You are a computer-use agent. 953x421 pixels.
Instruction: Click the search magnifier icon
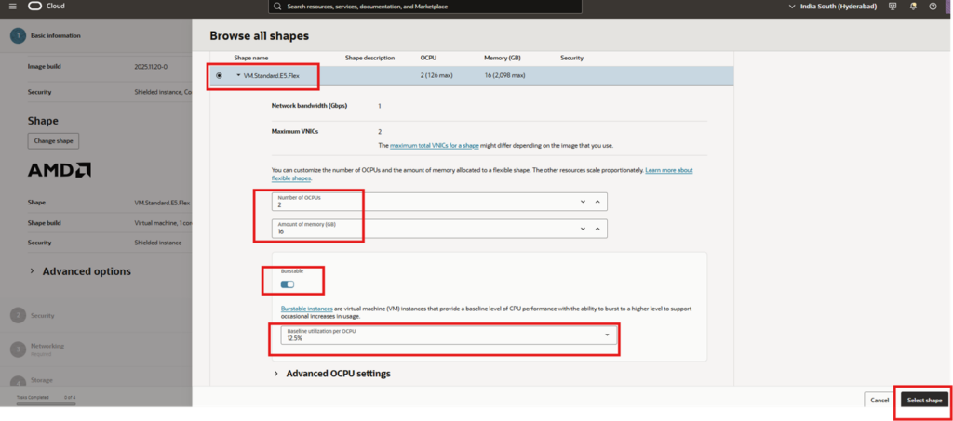[x=277, y=7]
